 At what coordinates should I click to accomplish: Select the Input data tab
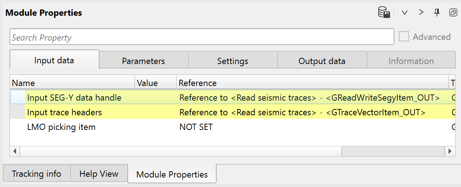pyautogui.click(x=54, y=60)
